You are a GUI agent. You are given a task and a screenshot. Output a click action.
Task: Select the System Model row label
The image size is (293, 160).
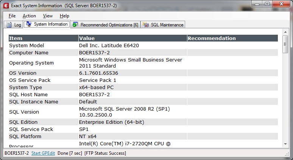click(x=26, y=45)
